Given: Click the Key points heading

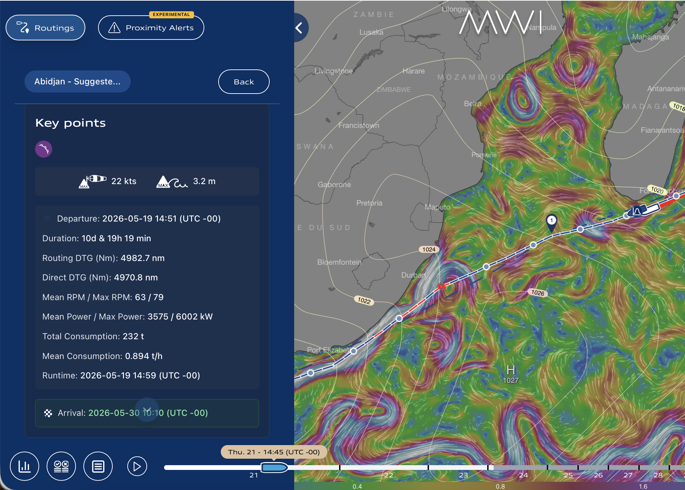Looking at the screenshot, I should coord(70,123).
